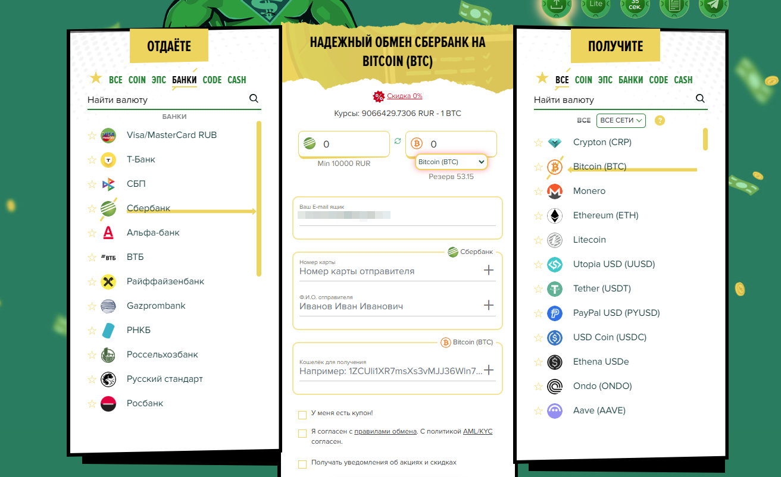Viewport: 781px width, 477px height.
Task: Choose Ondo (ONDO) in receive list
Action: point(602,387)
